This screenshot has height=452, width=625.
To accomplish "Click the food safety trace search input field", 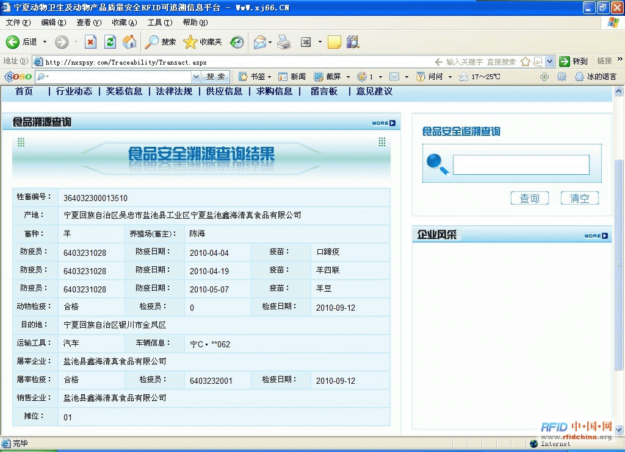I will (x=521, y=165).
